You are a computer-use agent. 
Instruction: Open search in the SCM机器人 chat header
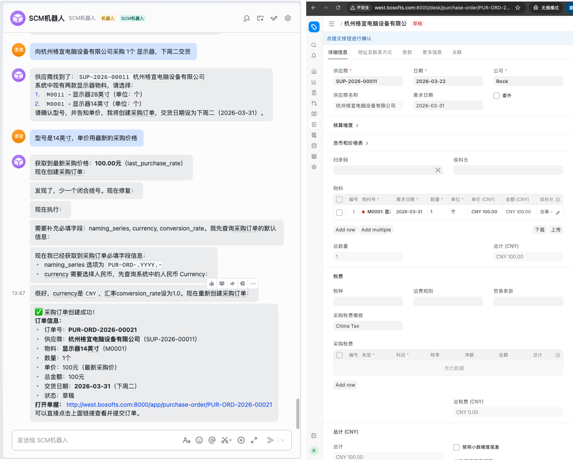tap(246, 18)
